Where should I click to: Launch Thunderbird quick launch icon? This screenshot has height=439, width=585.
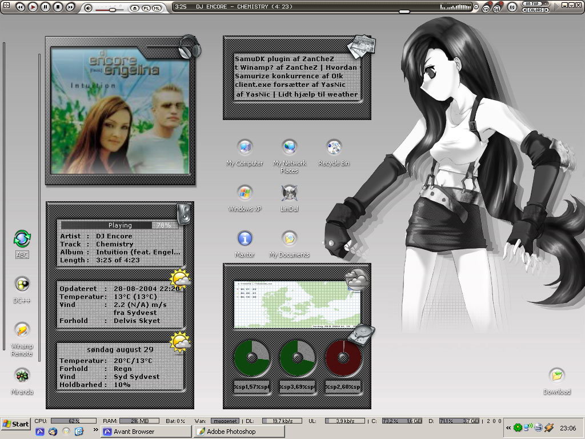[x=53, y=432]
